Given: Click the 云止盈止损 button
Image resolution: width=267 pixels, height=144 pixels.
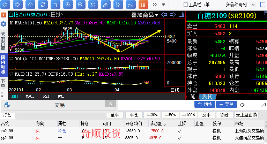Looking at the screenshot, I should (246, 115).
